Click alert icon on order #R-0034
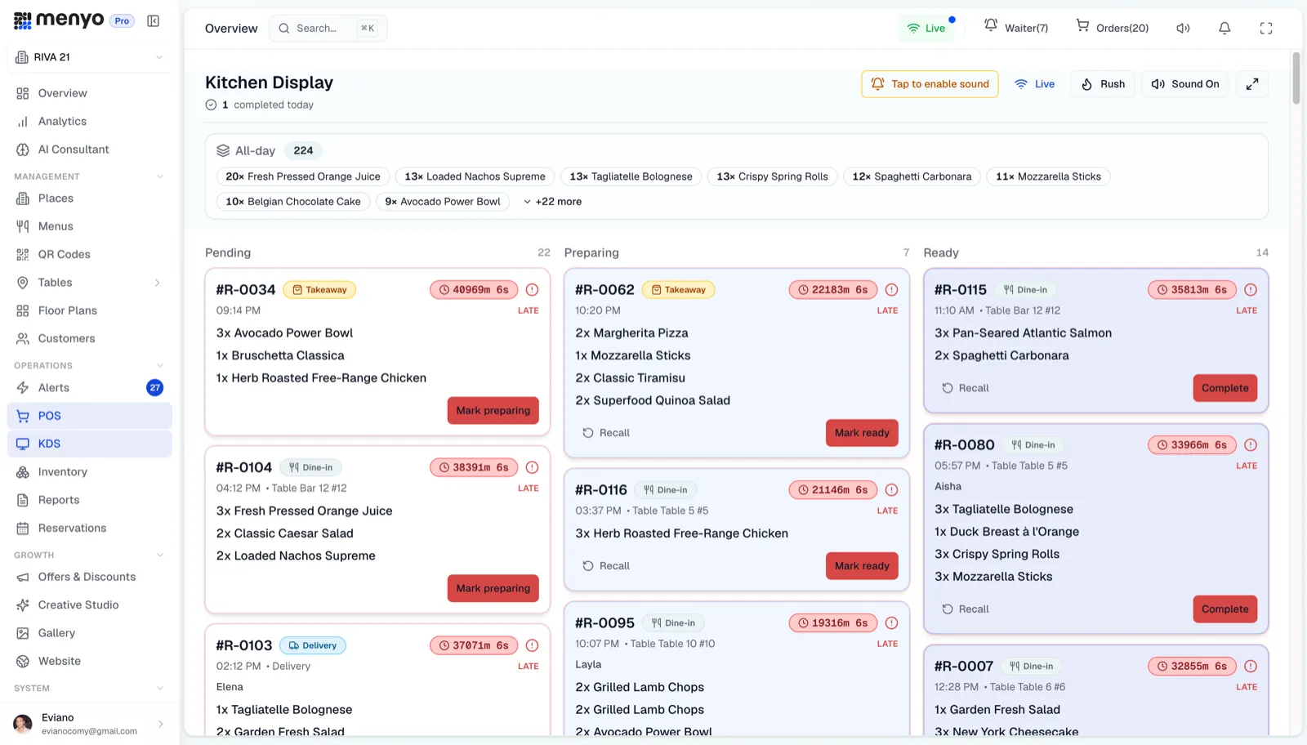Image resolution: width=1307 pixels, height=745 pixels. coord(532,290)
